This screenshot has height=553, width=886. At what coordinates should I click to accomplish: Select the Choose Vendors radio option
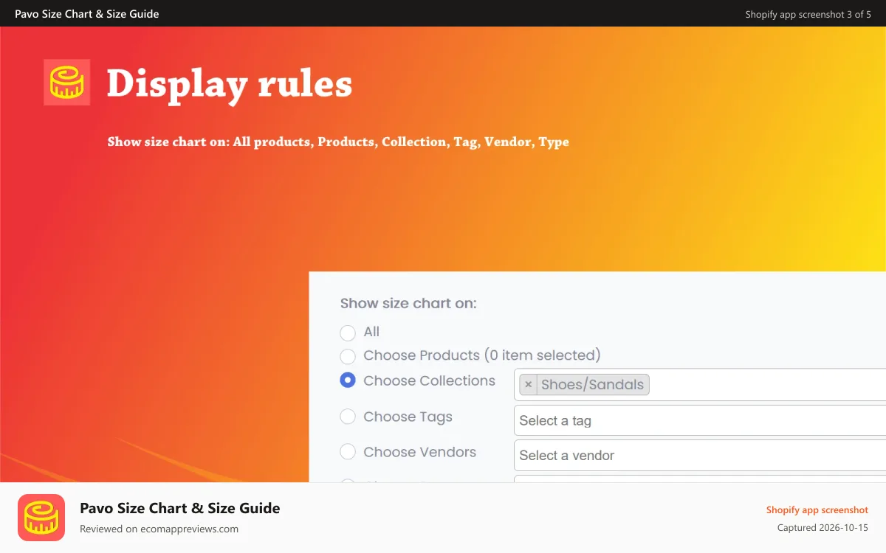point(348,452)
